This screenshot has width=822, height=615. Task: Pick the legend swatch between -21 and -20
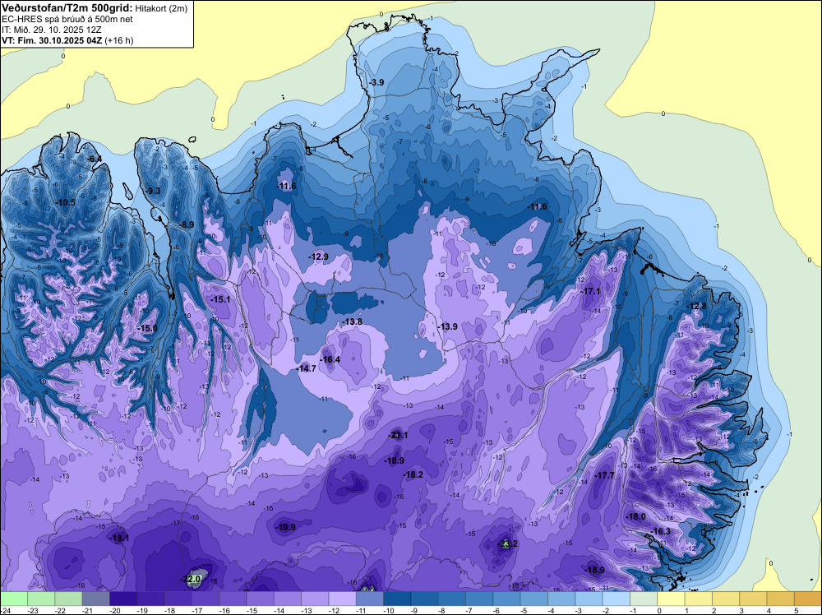(96, 599)
